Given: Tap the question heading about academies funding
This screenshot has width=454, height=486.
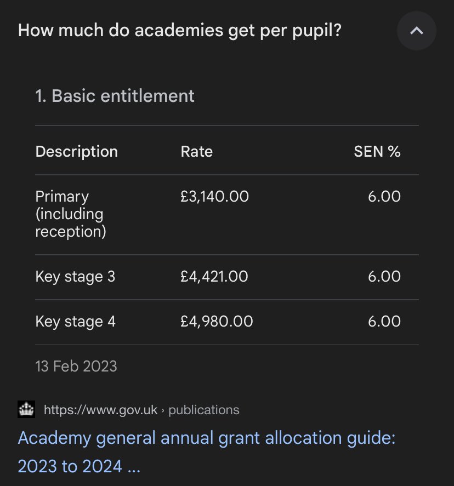Looking at the screenshot, I should pos(179,30).
